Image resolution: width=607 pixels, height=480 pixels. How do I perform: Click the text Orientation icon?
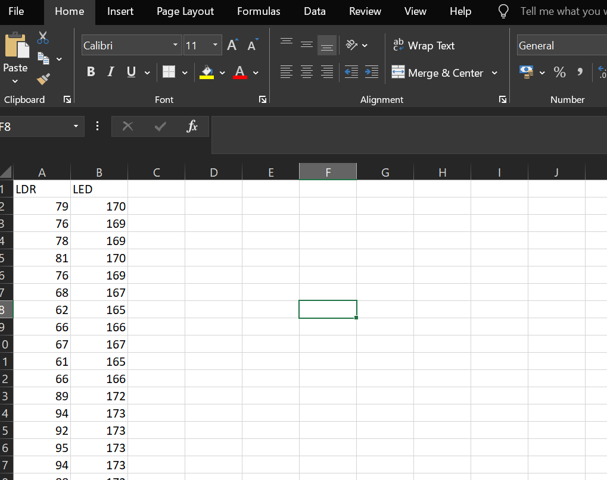coord(351,45)
